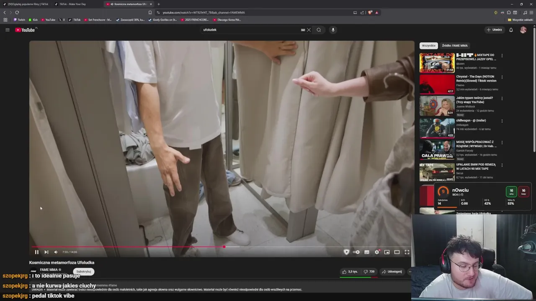Reload the current page
This screenshot has height=301, width=536.
tap(17, 13)
